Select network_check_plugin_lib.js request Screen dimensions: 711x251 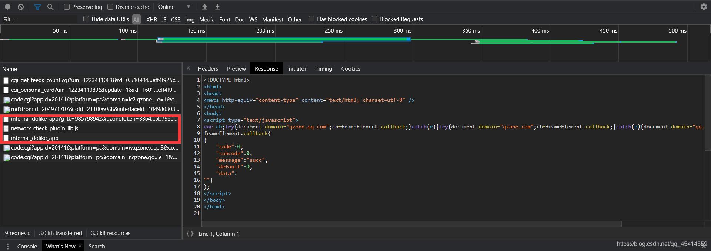(44, 128)
